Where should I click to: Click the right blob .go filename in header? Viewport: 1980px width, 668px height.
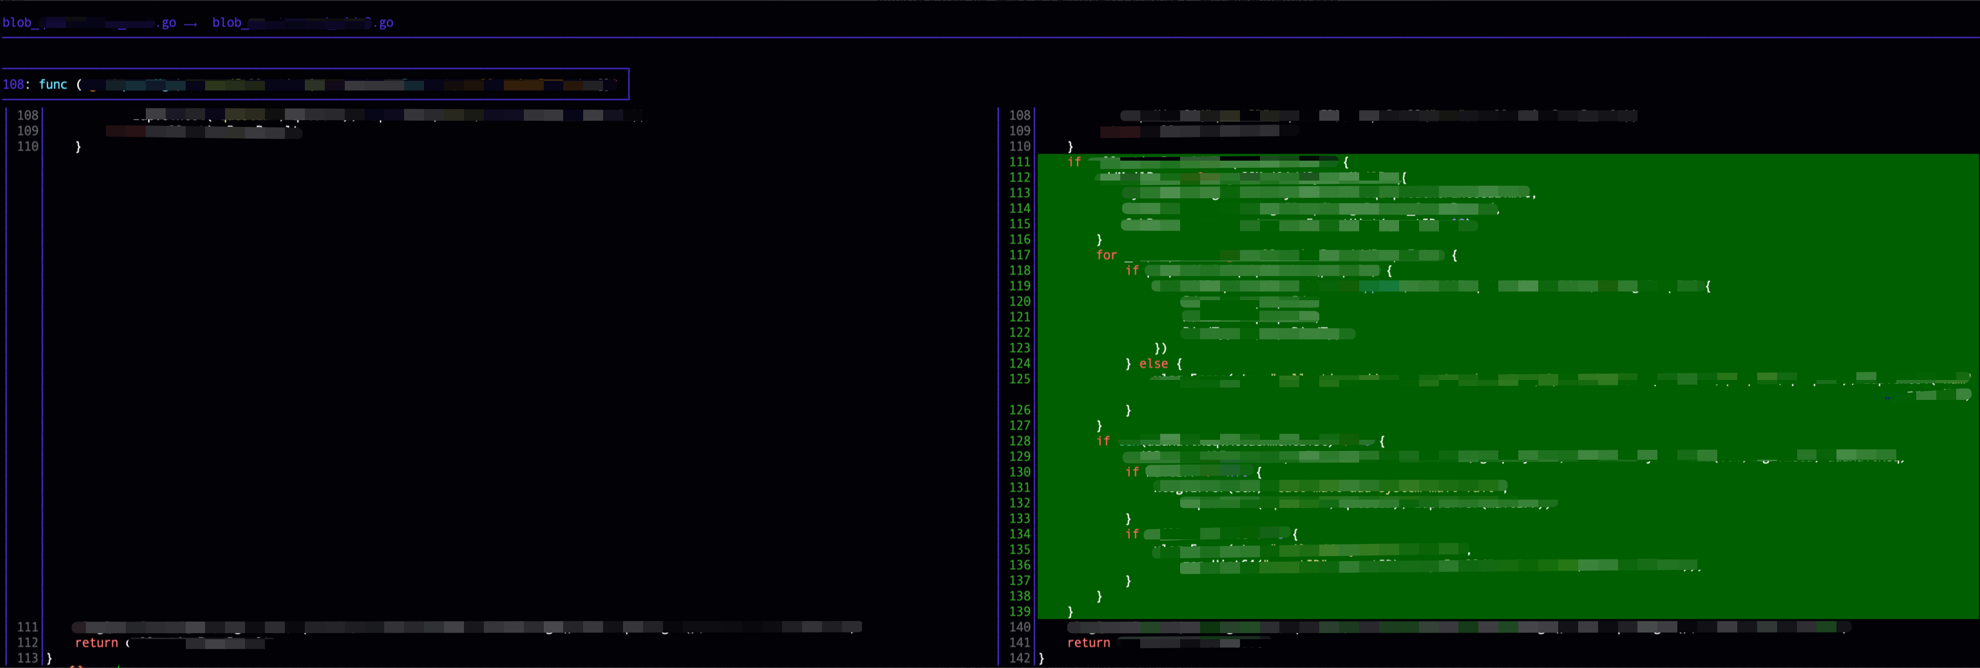[303, 23]
